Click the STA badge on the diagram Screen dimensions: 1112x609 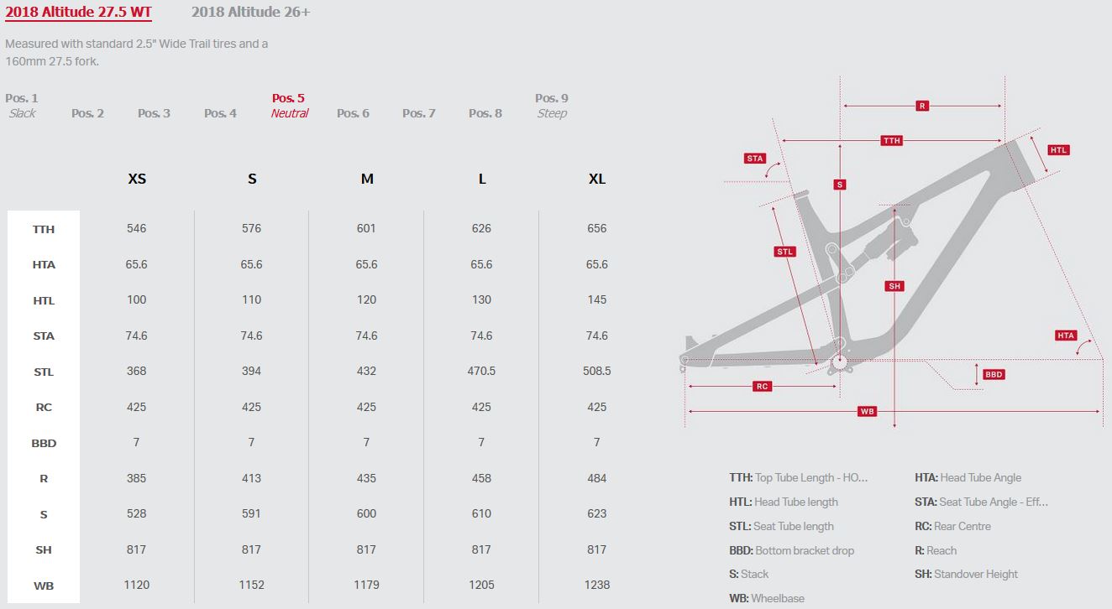(x=755, y=158)
